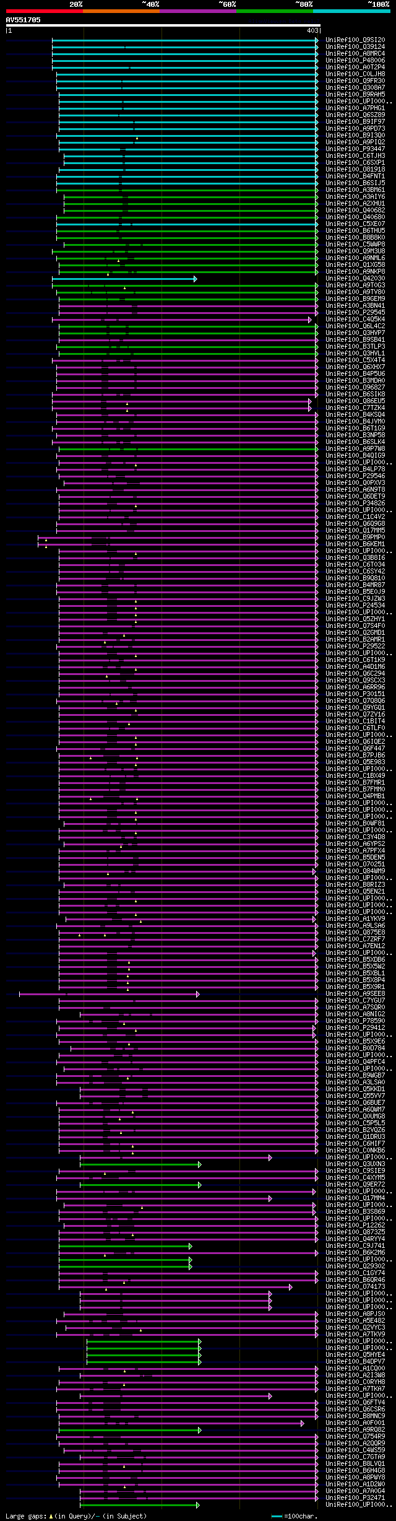This screenshot has height=1521, width=396.
Task: Click label UniRef100_Q86EU5
Action: tap(355, 401)
